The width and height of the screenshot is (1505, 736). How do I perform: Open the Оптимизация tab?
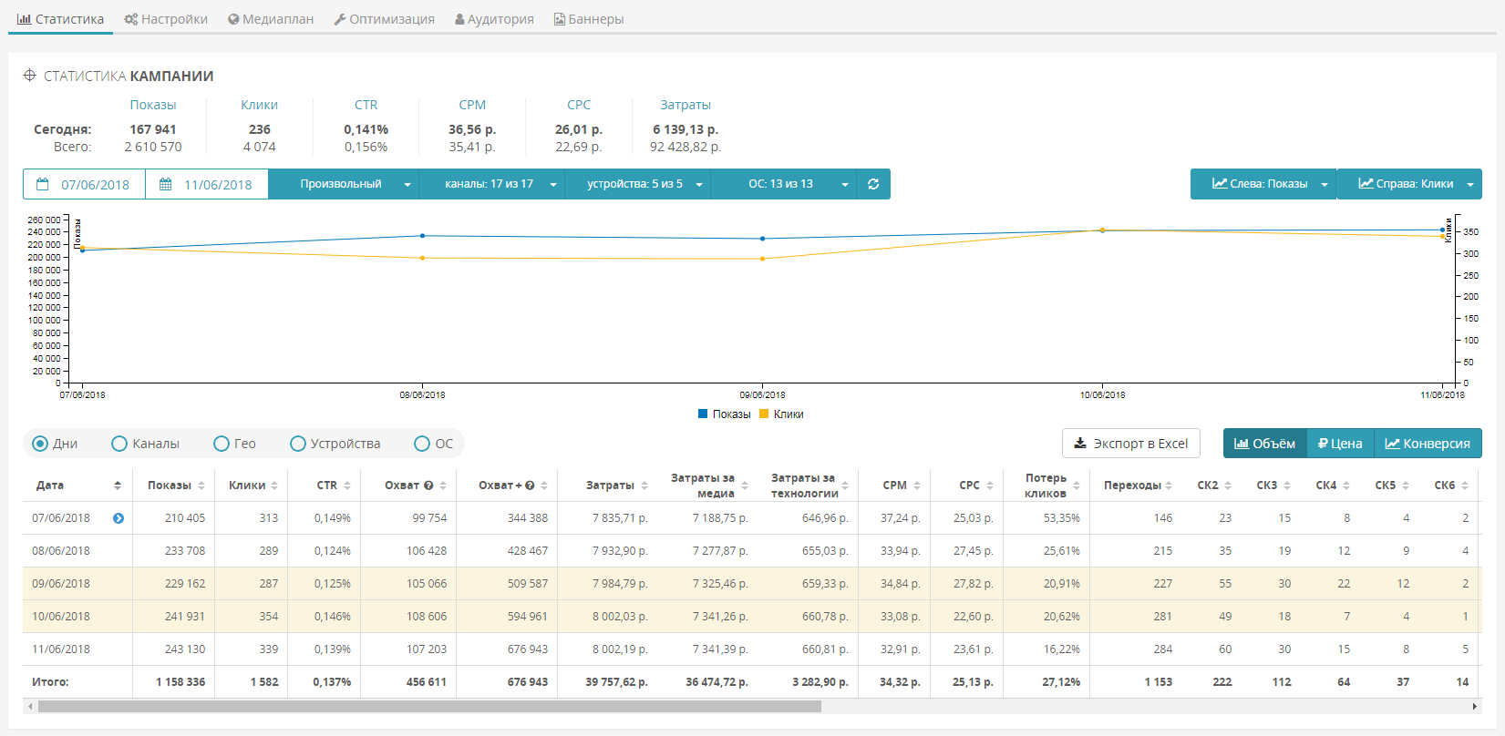(384, 19)
